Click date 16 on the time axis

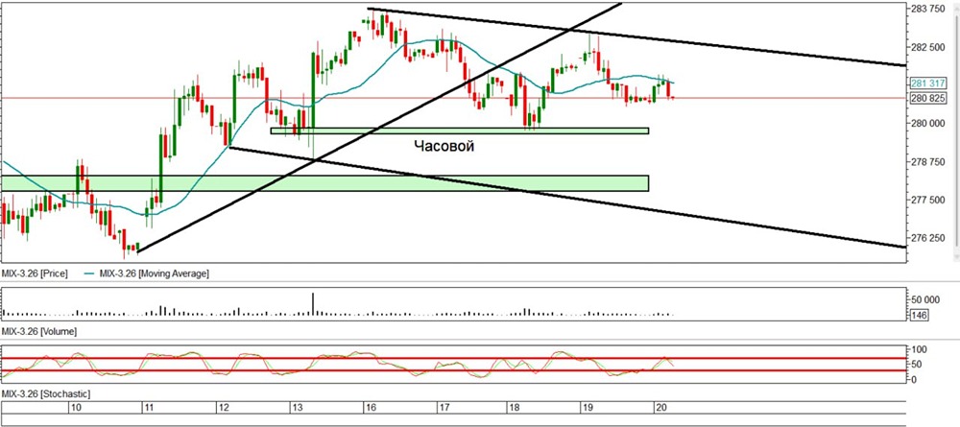click(372, 407)
